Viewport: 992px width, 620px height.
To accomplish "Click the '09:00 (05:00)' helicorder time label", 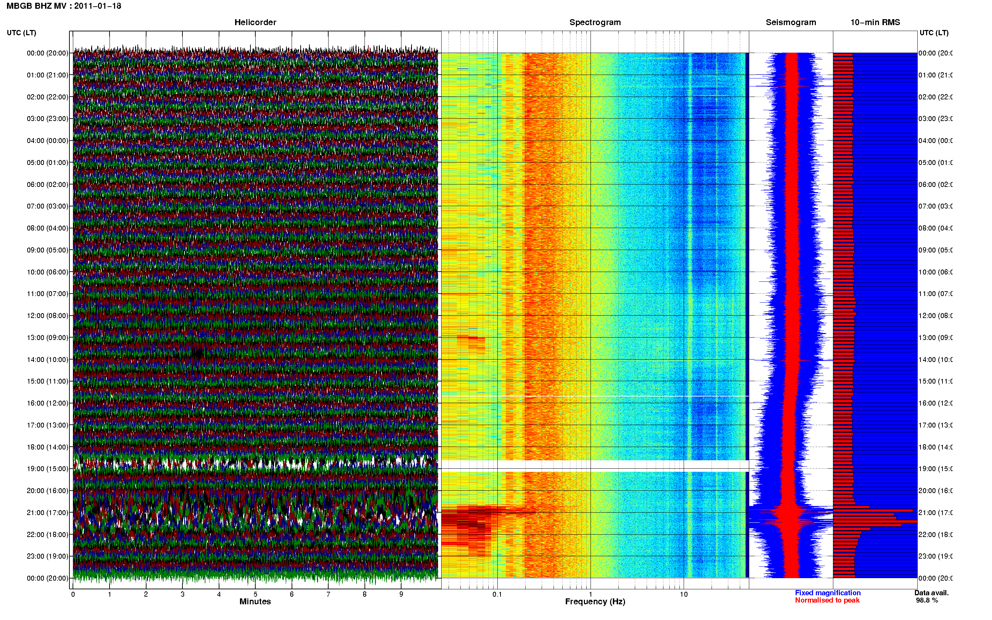I will [x=47, y=250].
